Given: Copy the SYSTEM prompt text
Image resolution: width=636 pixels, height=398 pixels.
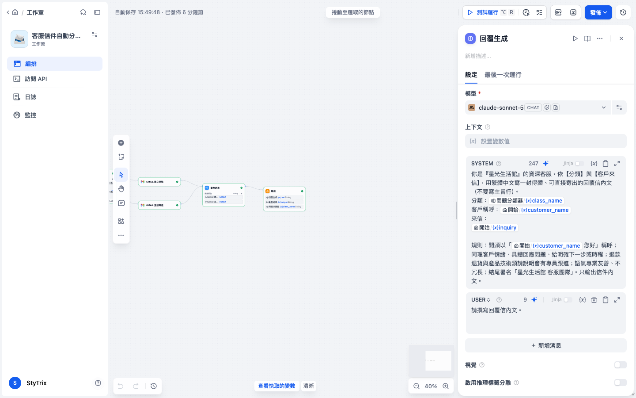Looking at the screenshot, I should click(606, 164).
